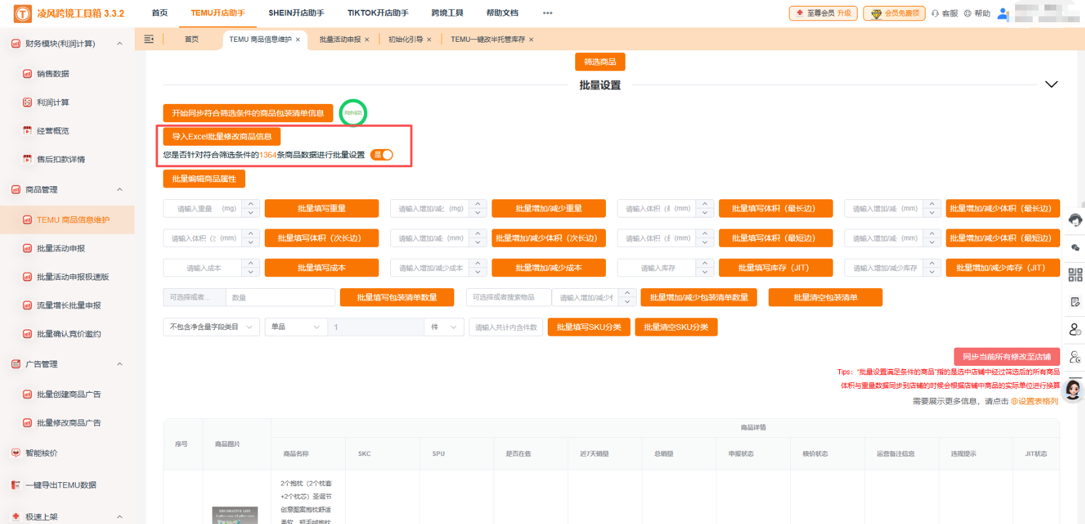Click the customer service avatar thumbnail

1073,389
